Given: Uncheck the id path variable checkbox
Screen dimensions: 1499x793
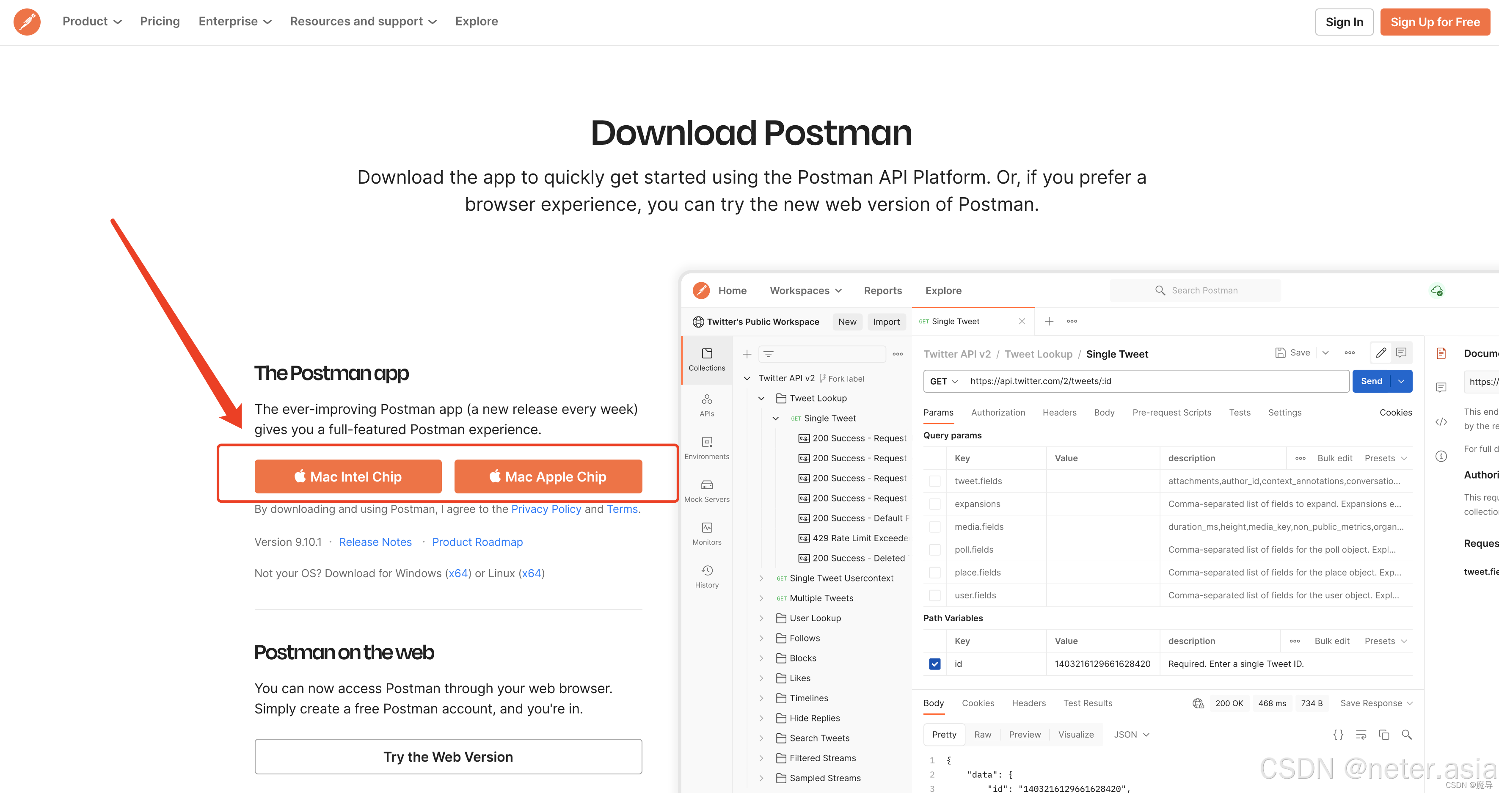Looking at the screenshot, I should [934, 664].
